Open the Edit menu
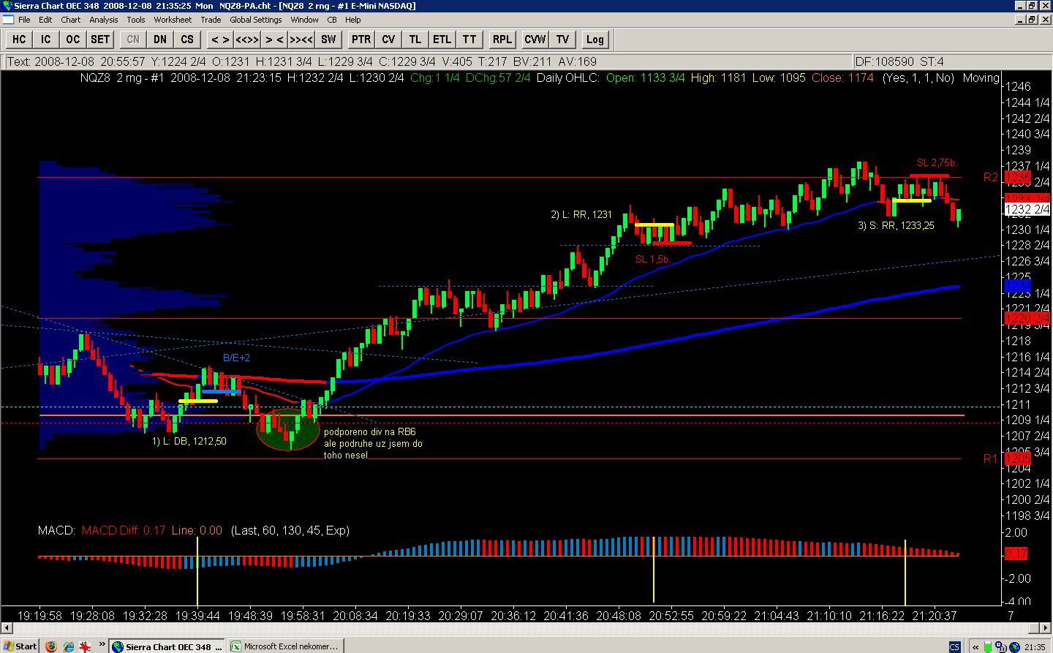This screenshot has width=1053, height=653. tap(45, 20)
